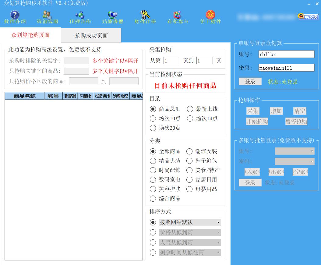Open 功能设置 settings icon
This screenshot has width=321, height=265.
(112, 15)
